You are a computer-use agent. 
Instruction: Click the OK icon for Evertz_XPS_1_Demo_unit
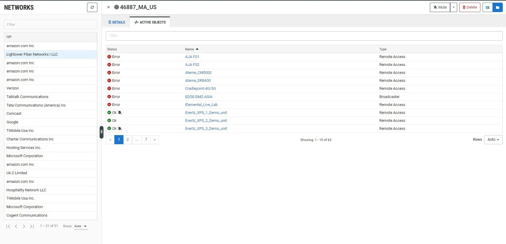pos(109,112)
